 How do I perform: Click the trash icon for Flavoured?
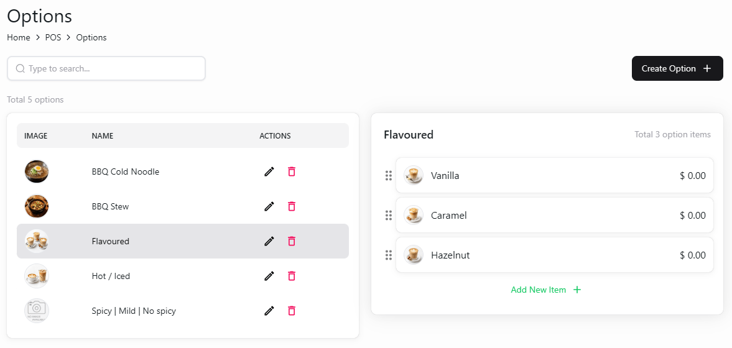tap(292, 241)
